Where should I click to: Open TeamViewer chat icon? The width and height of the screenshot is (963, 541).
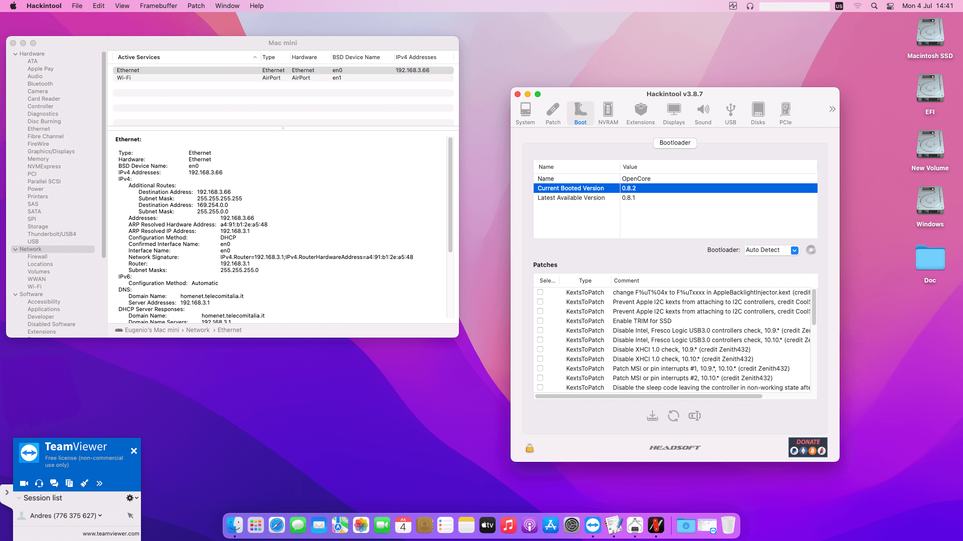(x=54, y=483)
